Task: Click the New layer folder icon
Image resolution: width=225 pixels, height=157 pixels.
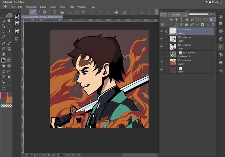Action: pos(187,24)
